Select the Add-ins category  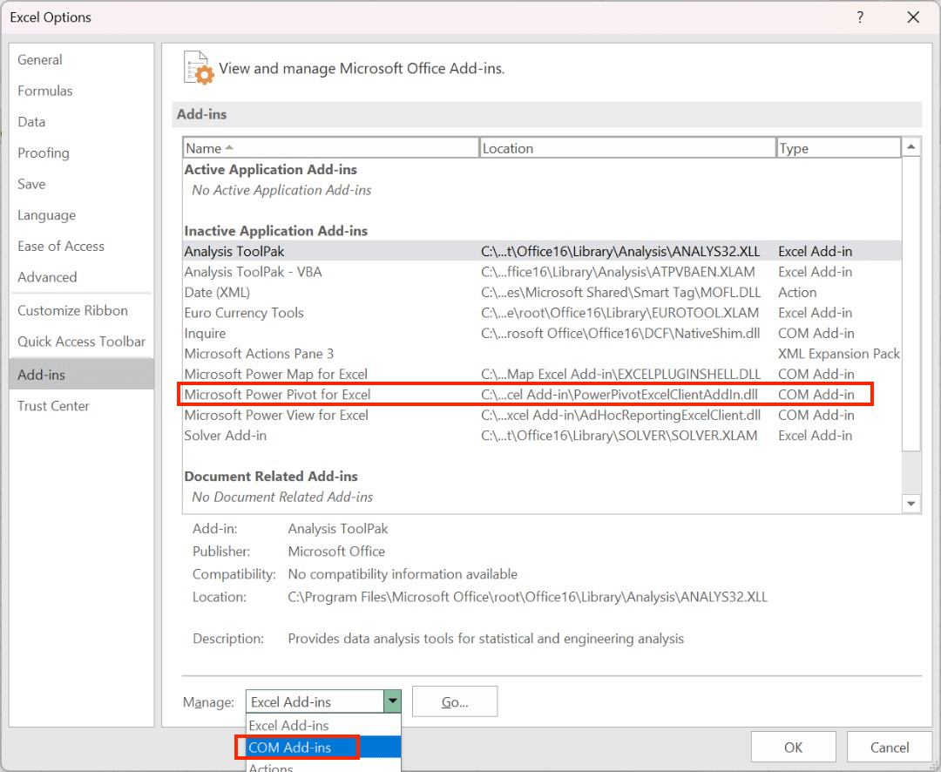click(82, 374)
